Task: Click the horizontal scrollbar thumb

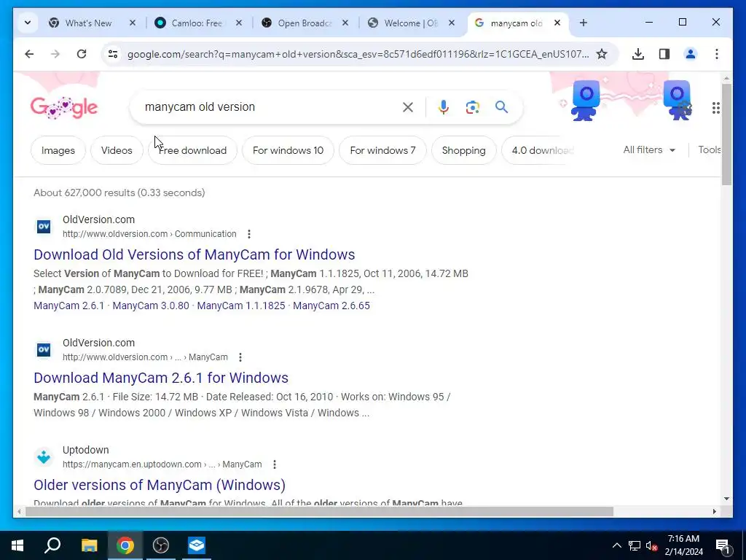Action: tap(319, 511)
